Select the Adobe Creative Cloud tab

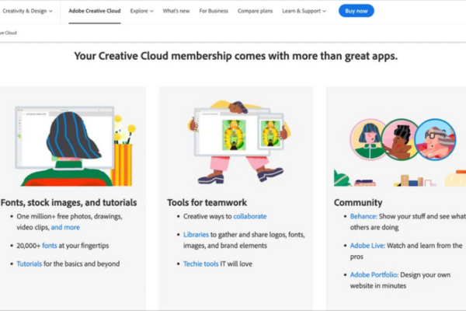click(95, 11)
